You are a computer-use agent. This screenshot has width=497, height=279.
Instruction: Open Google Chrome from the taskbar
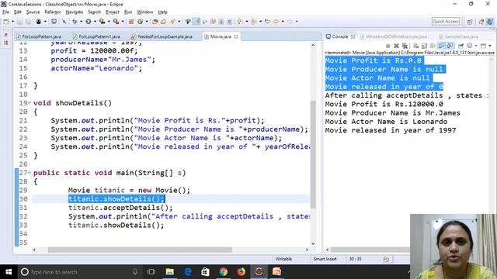tap(223, 272)
